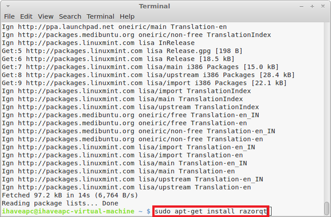The height and width of the screenshot is (217, 331).
Task: Open the File menu
Action: 9,16
